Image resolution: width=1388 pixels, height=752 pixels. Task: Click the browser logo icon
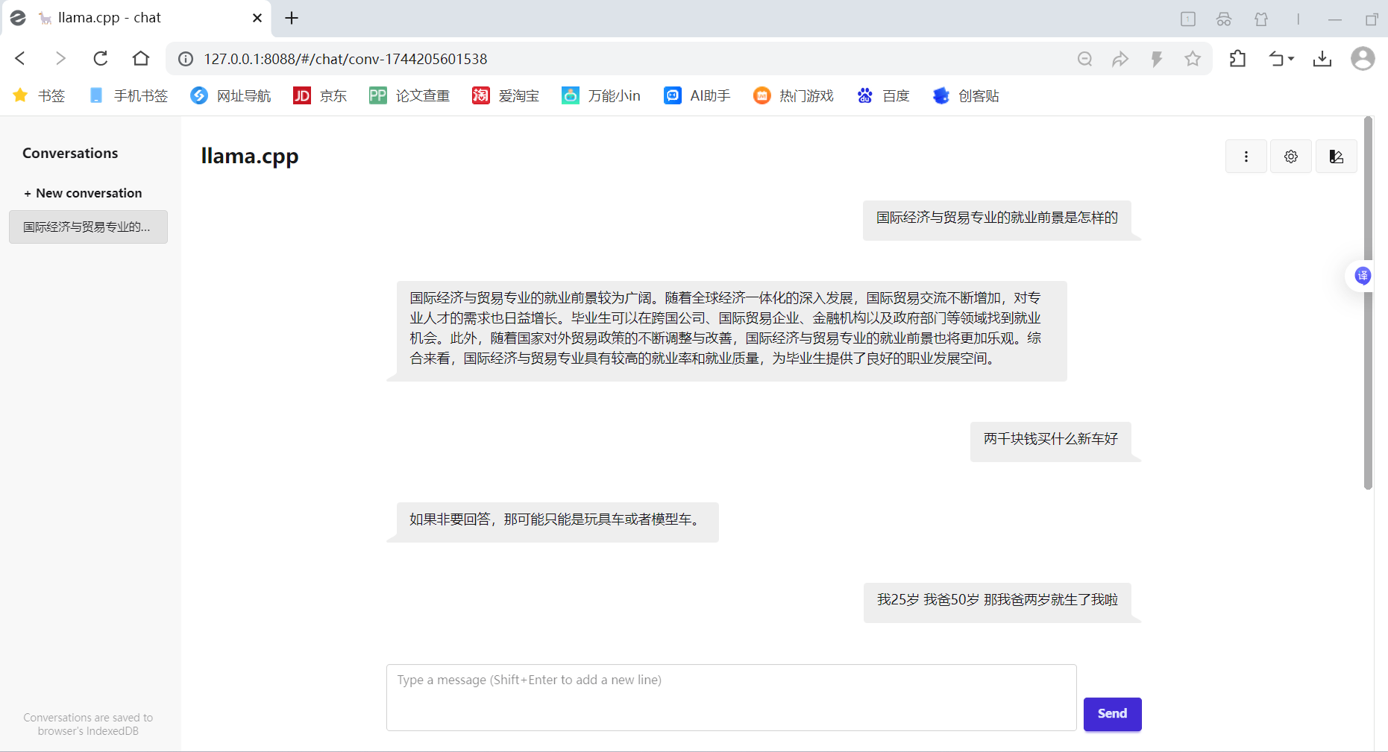pyautogui.click(x=18, y=18)
